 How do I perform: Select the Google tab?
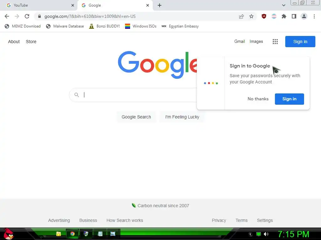point(115,5)
